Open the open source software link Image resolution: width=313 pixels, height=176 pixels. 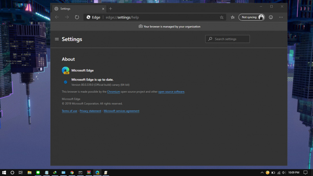pyautogui.click(x=171, y=92)
